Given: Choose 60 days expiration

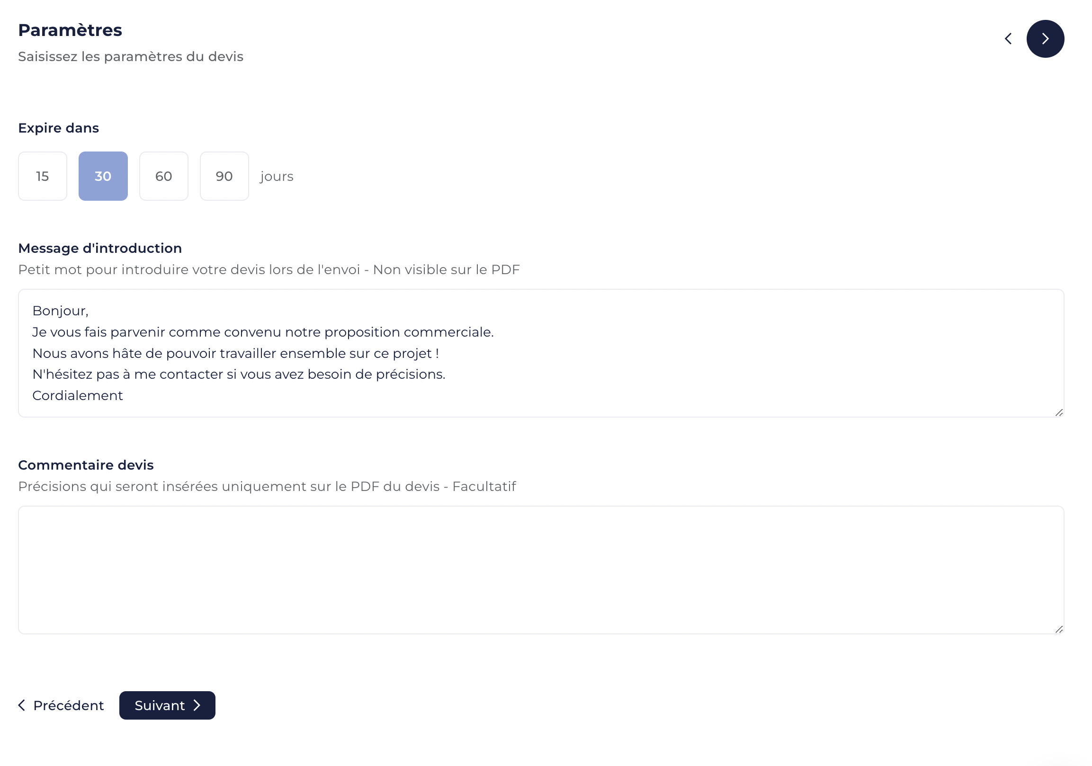Looking at the screenshot, I should [x=163, y=176].
